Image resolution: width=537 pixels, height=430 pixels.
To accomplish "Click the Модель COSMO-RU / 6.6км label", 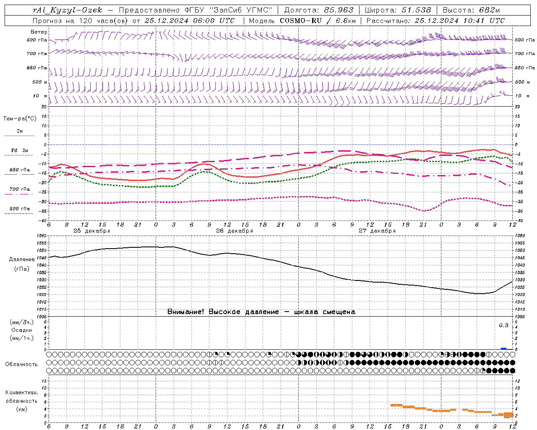I will (302, 21).
